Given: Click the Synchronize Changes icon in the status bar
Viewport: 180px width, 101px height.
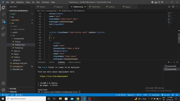Looking at the screenshot, I should [x=12, y=95].
